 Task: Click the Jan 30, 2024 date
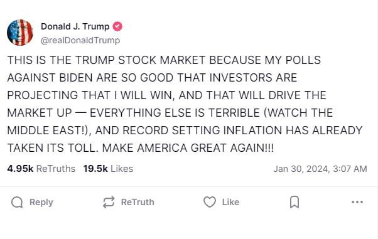coord(301,169)
